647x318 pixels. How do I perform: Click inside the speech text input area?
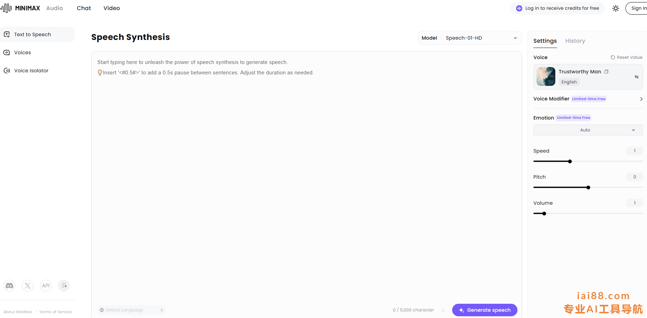click(306, 174)
